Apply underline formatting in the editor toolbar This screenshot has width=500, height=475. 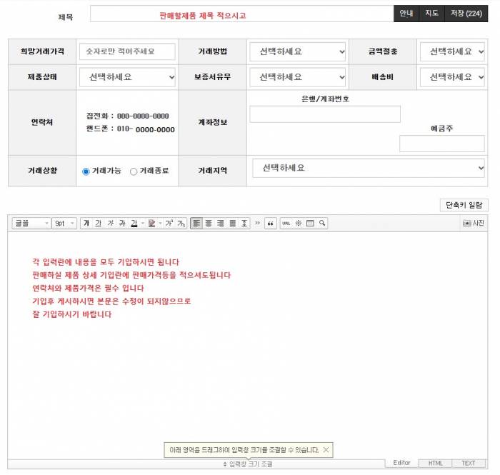coord(99,223)
